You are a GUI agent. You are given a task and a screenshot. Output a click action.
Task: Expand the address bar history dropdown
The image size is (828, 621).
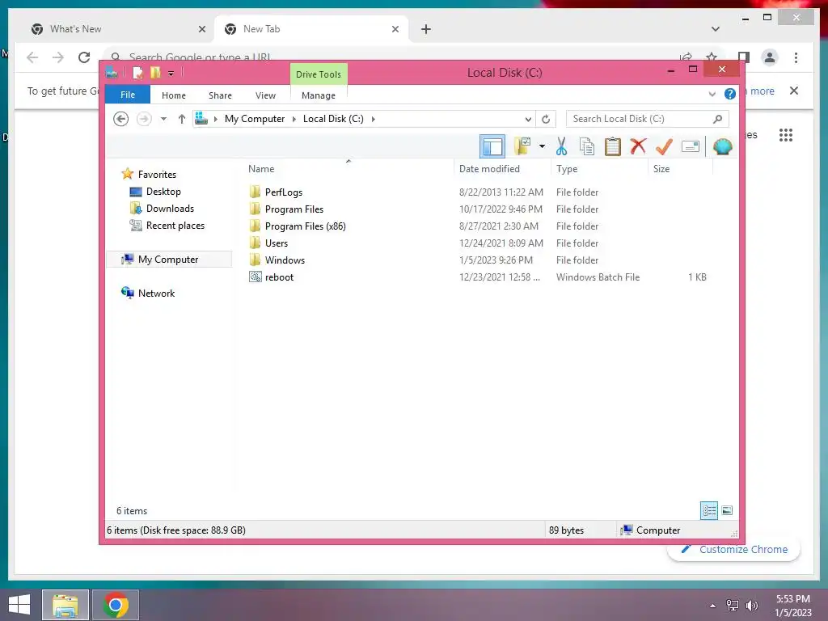527,120
